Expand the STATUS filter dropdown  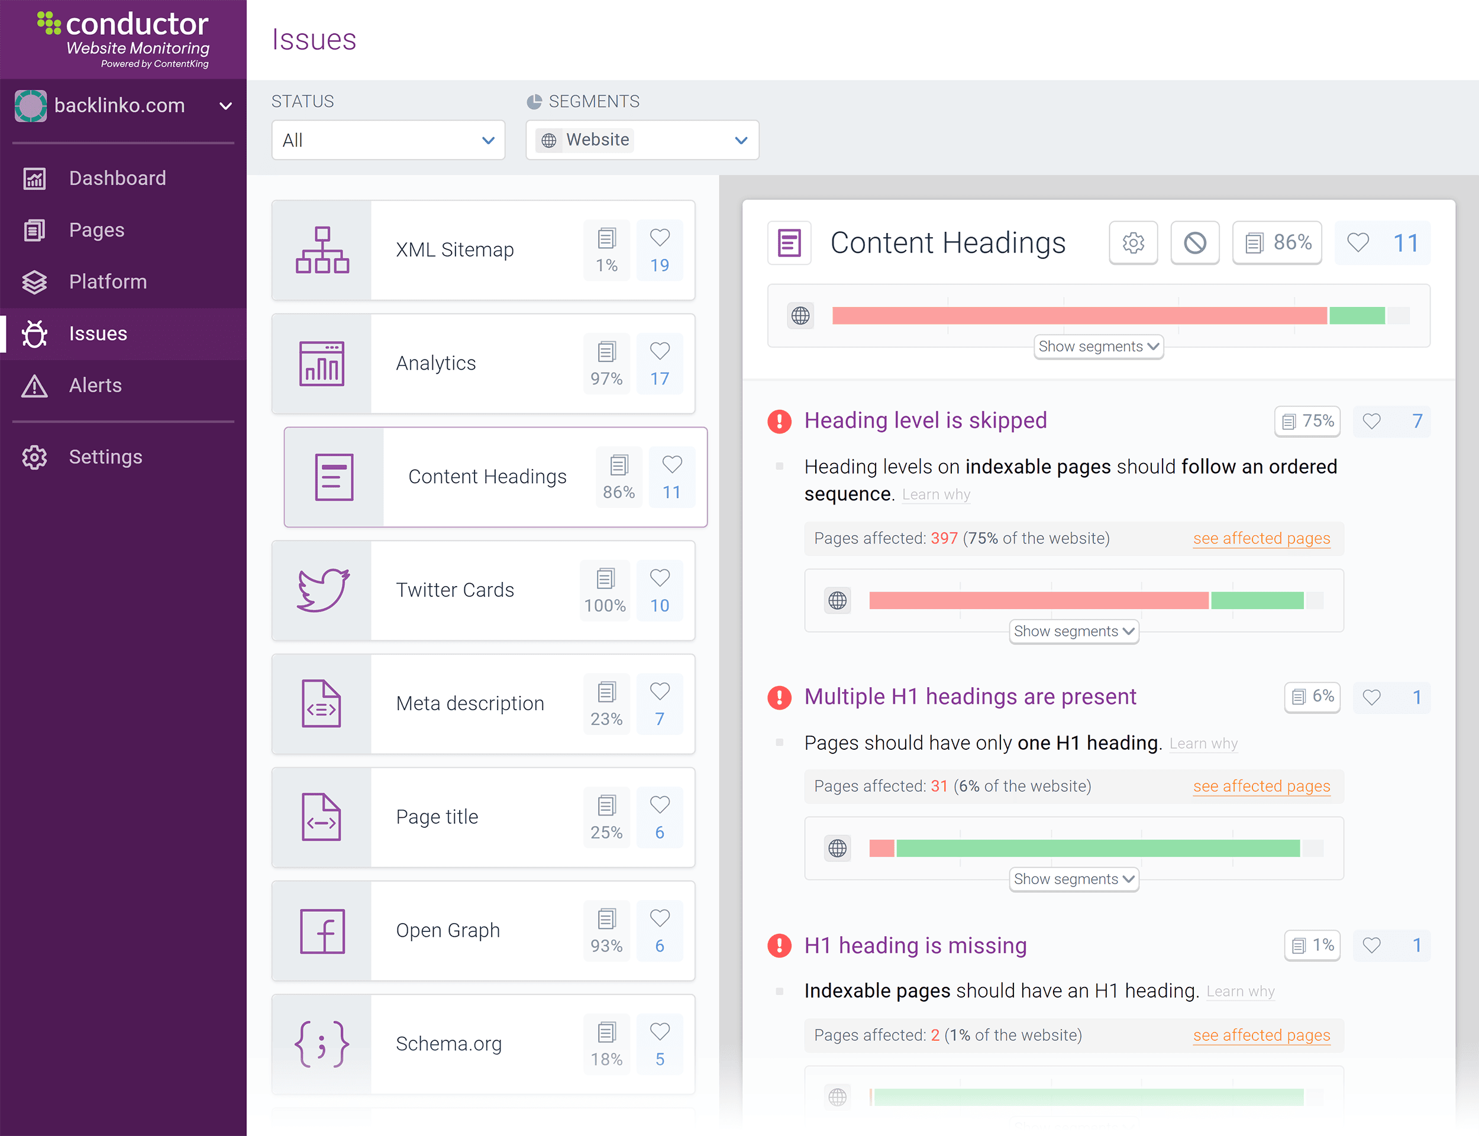[x=388, y=140]
